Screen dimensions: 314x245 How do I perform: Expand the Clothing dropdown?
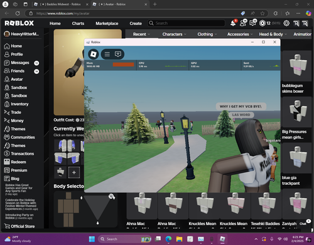[207, 34]
